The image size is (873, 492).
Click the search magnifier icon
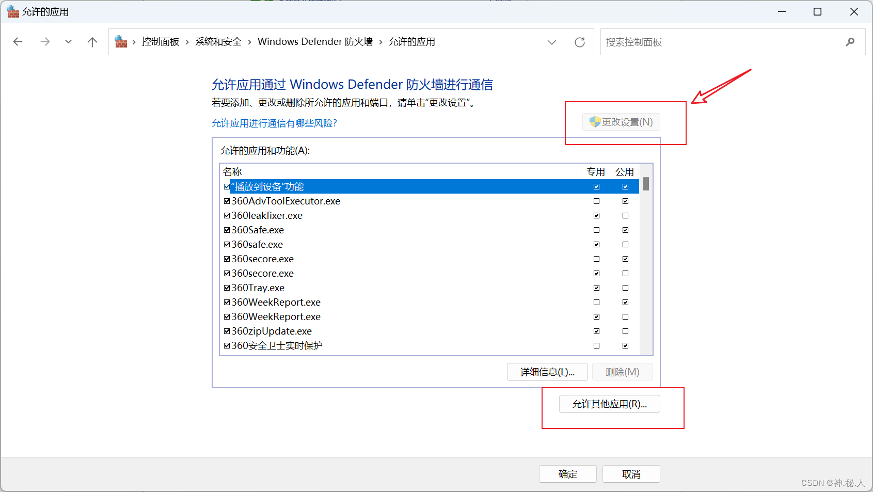pos(850,42)
